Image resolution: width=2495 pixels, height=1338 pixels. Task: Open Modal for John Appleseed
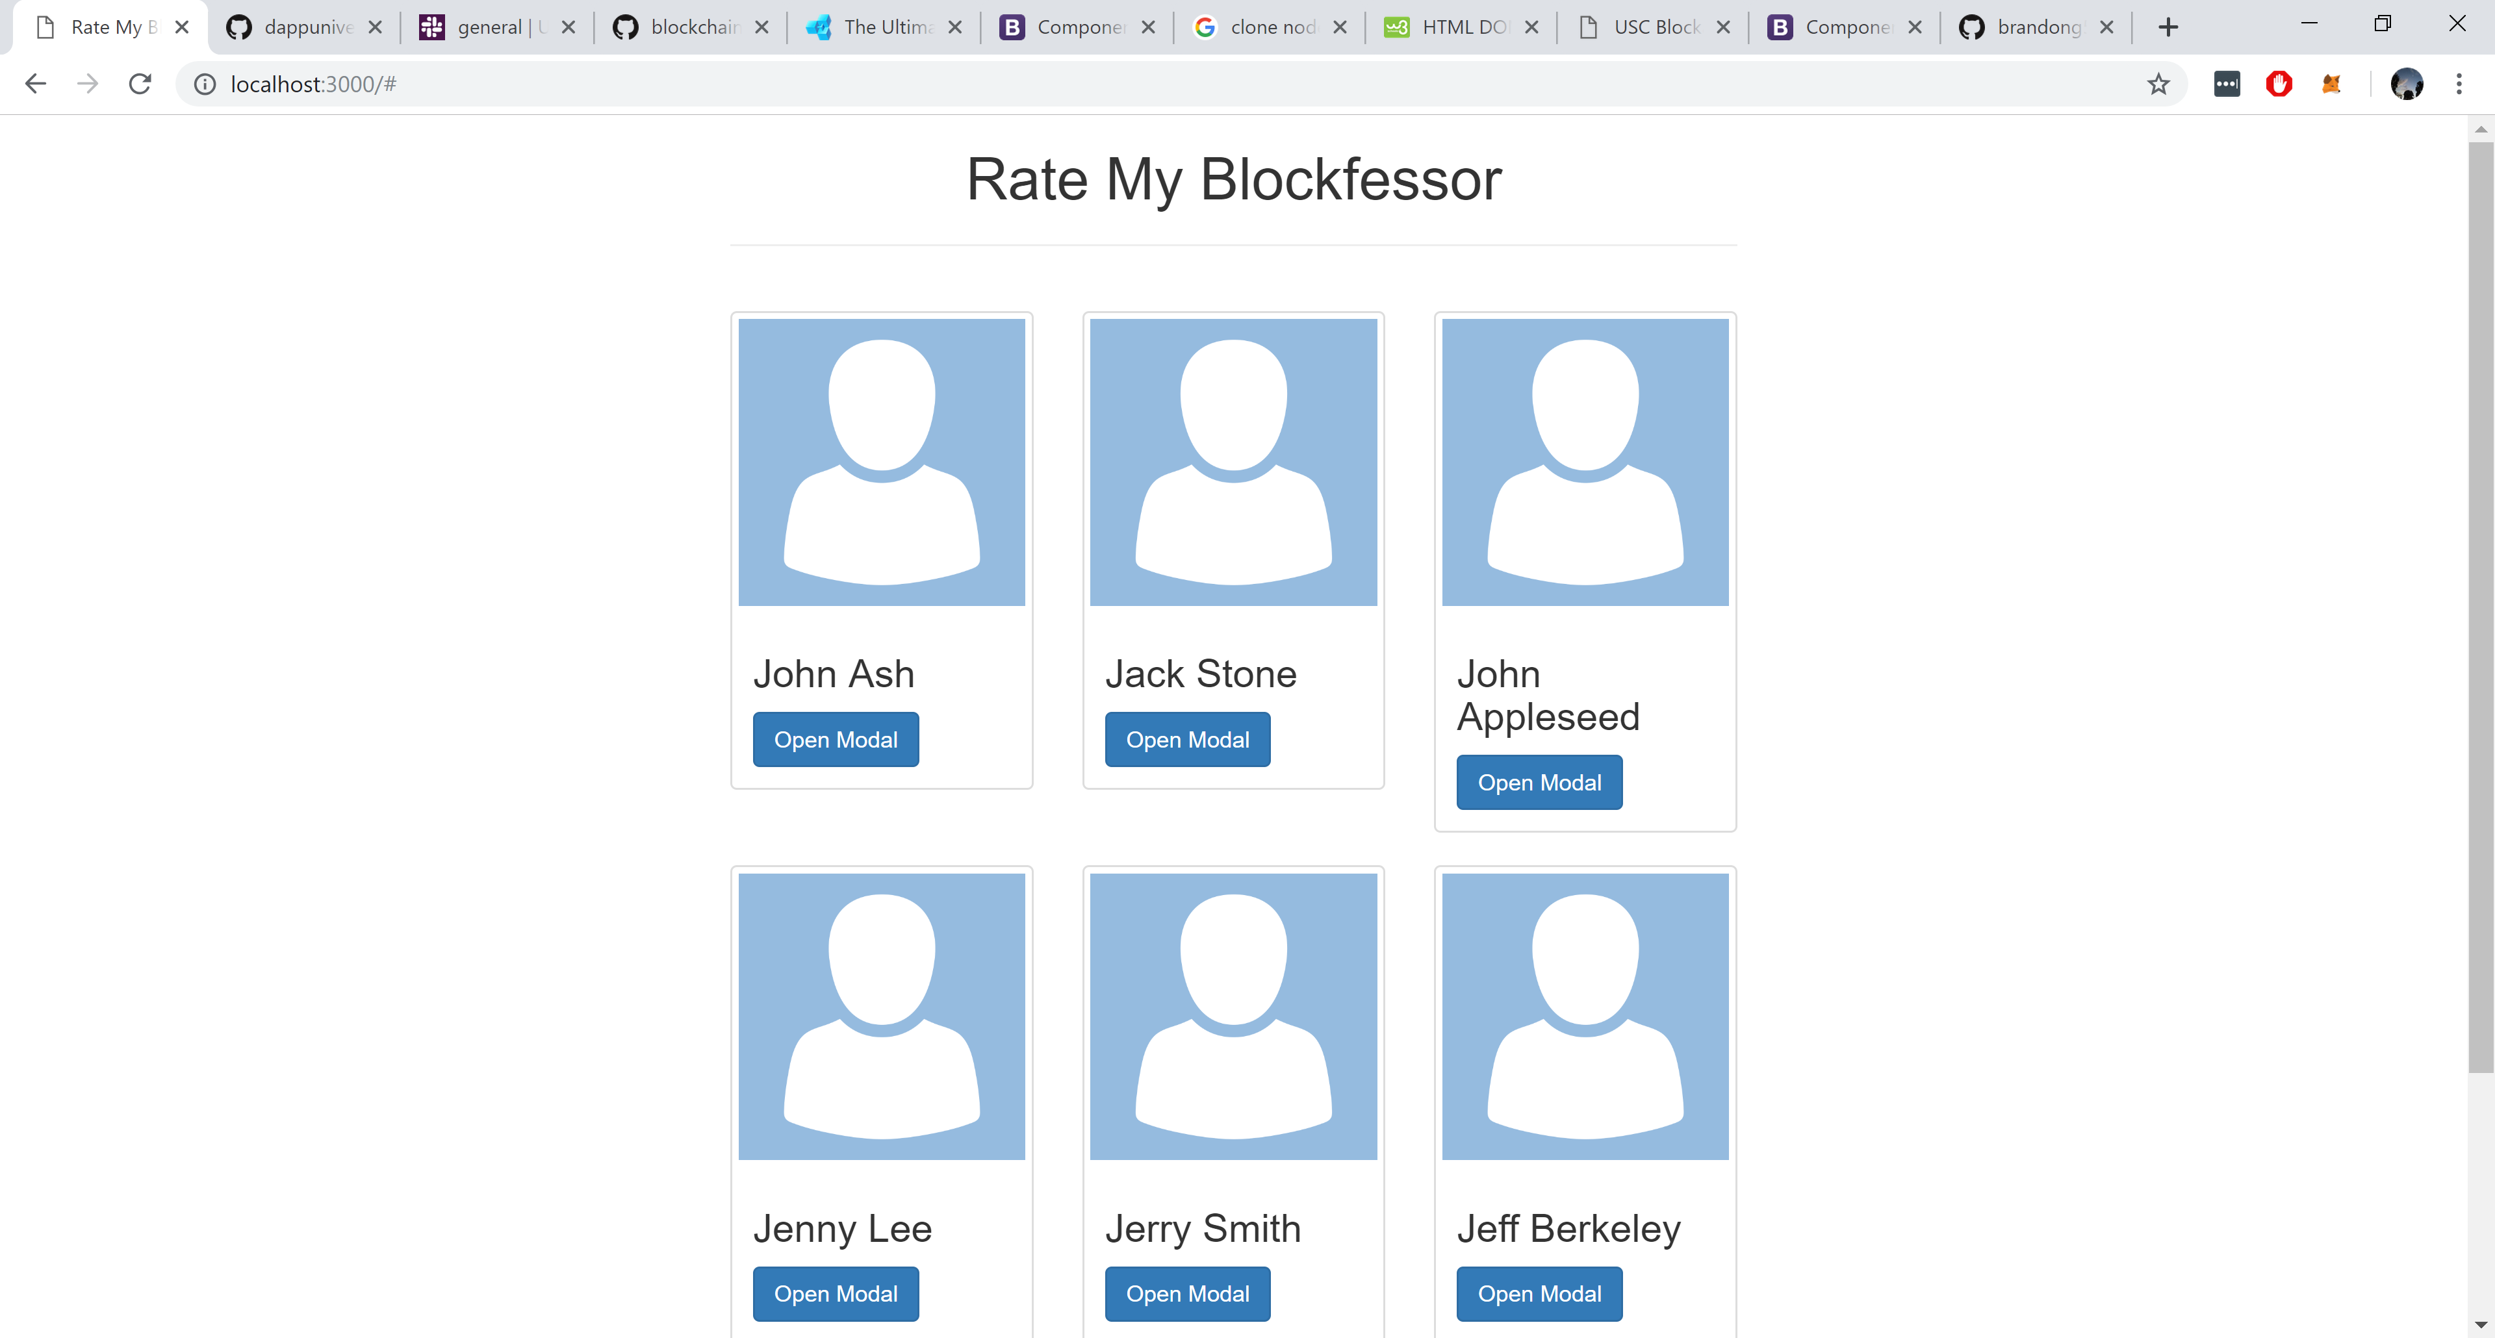(1538, 782)
